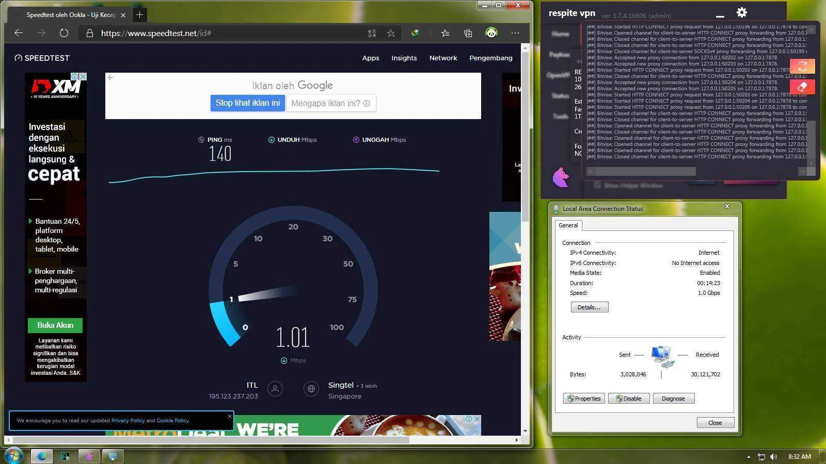Open Network in Speedtest navigation
Screen dimensions: 826x464
(443, 58)
